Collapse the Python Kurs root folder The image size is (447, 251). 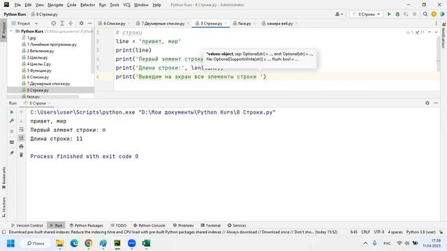coord(11,31)
